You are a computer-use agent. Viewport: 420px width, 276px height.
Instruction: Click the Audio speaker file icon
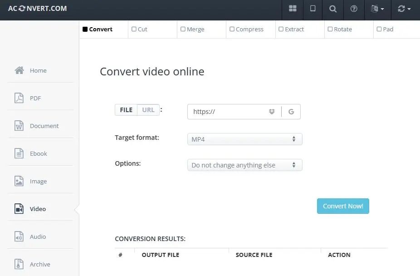click(19, 237)
